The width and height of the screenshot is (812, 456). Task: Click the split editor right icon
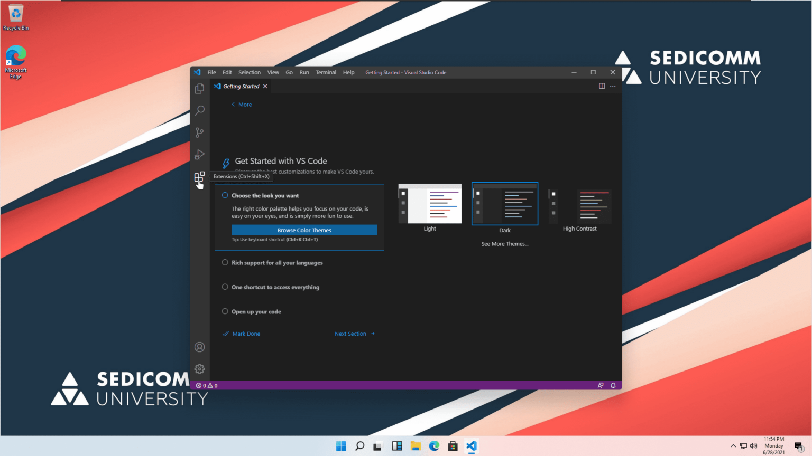(x=602, y=86)
